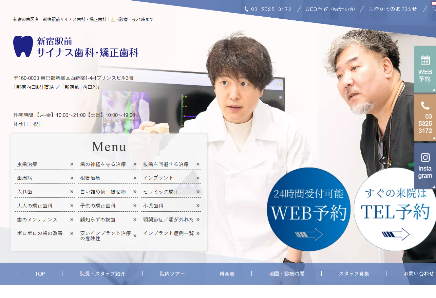Open the 抜歯を回避する治療 menu link

pyautogui.click(x=166, y=164)
